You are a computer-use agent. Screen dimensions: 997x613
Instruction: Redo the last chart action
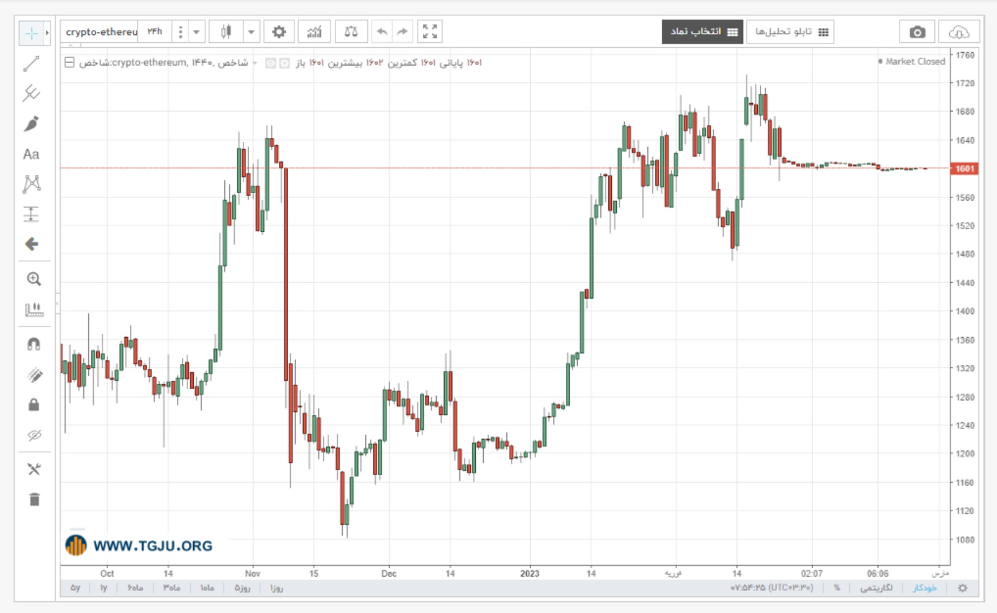coord(402,32)
